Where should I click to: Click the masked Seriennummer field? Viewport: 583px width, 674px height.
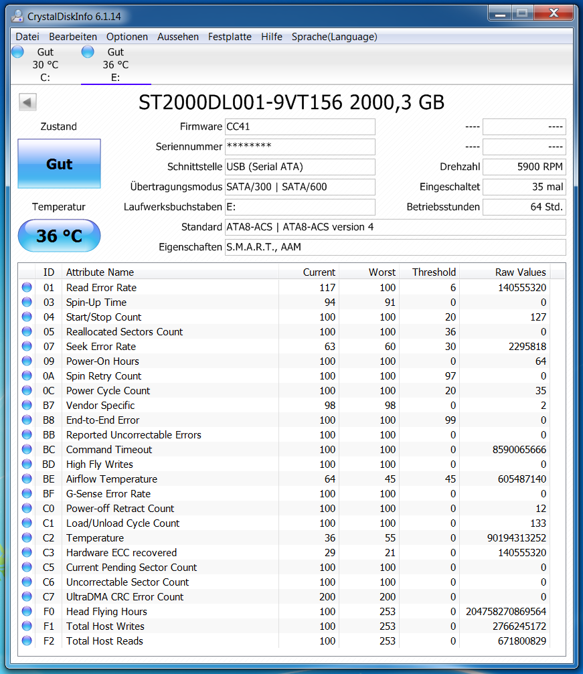[x=300, y=147]
